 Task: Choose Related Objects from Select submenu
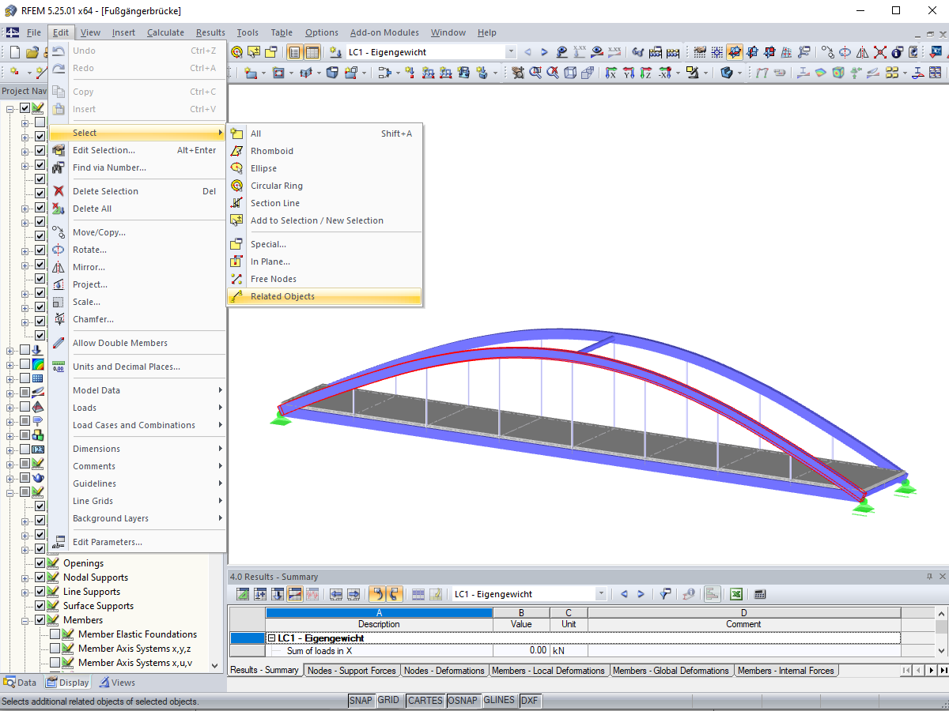(x=324, y=296)
